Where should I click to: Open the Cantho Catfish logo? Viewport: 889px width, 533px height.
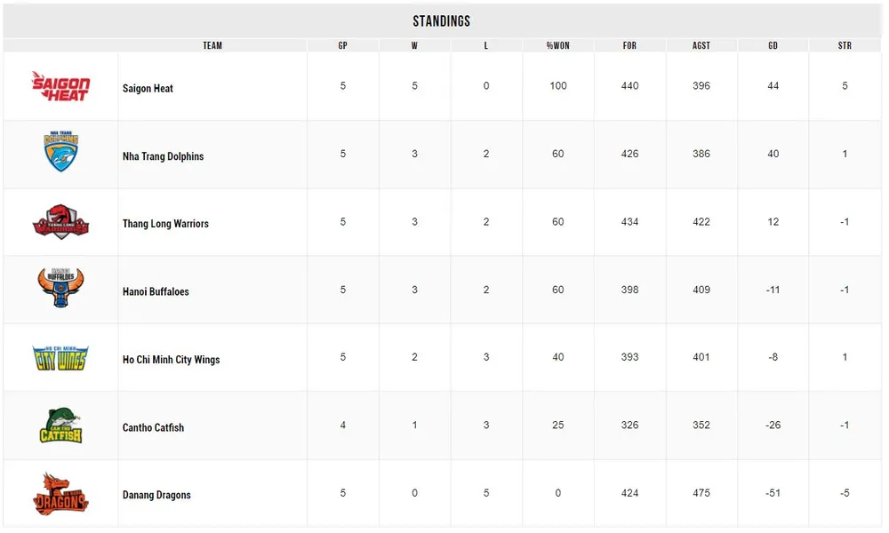coord(60,425)
